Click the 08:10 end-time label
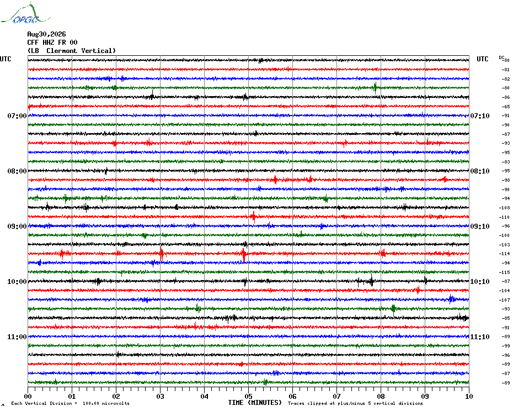This screenshot has width=513, height=411. tap(480, 171)
